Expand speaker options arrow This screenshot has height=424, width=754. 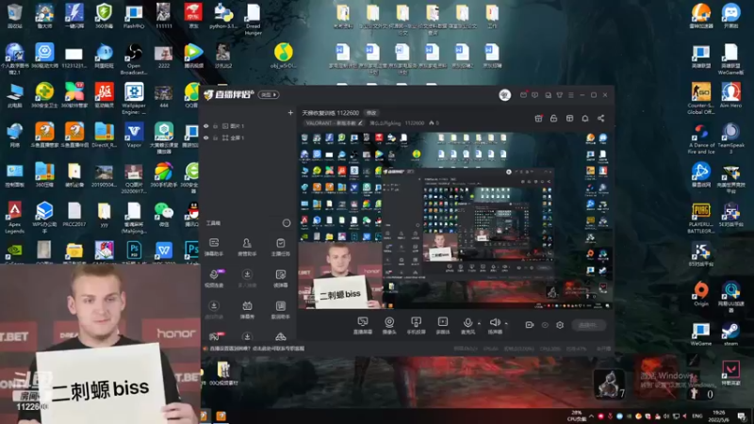pyautogui.click(x=506, y=323)
